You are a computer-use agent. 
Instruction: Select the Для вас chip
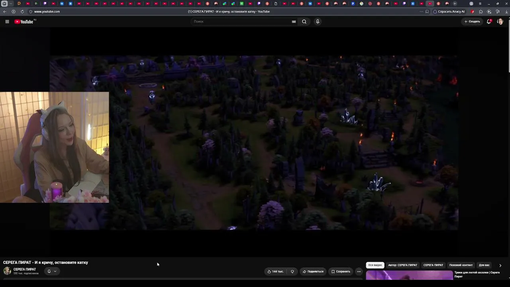(x=484, y=265)
